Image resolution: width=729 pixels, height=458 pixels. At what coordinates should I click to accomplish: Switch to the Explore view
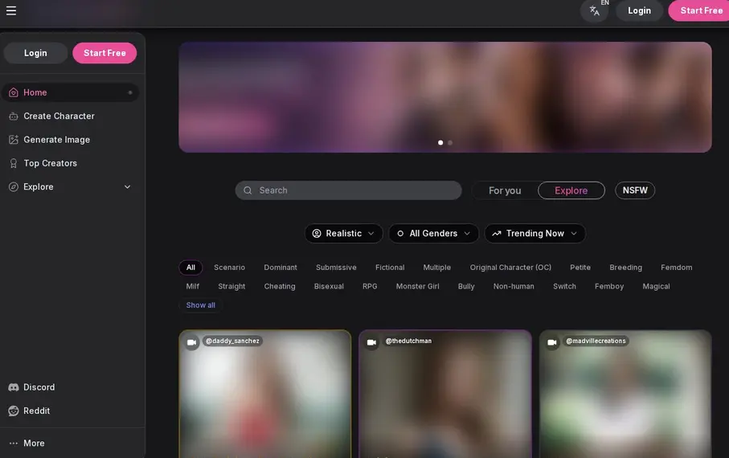point(571,190)
